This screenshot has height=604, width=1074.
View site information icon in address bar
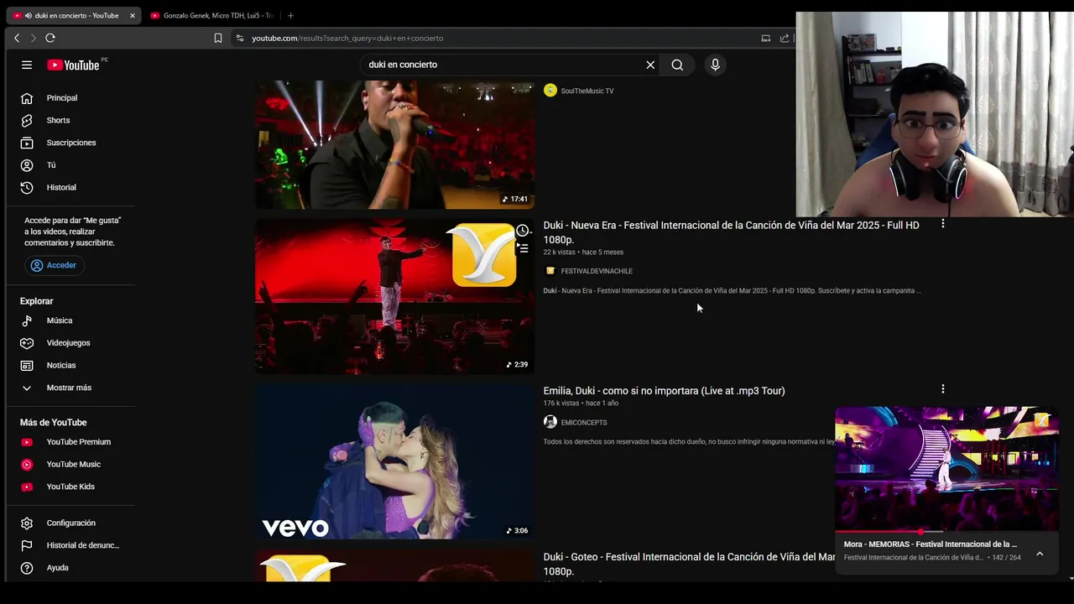click(239, 38)
